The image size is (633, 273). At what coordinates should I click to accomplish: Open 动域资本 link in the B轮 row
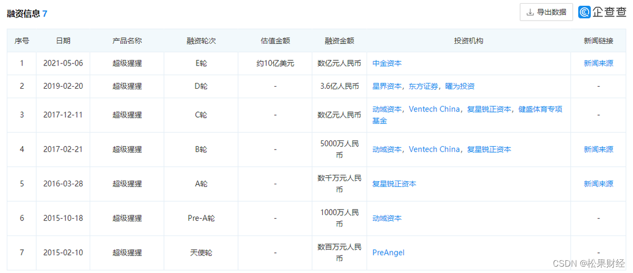(x=387, y=149)
